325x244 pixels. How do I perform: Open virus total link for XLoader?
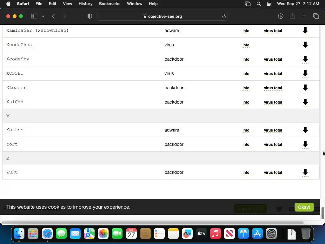(x=273, y=88)
